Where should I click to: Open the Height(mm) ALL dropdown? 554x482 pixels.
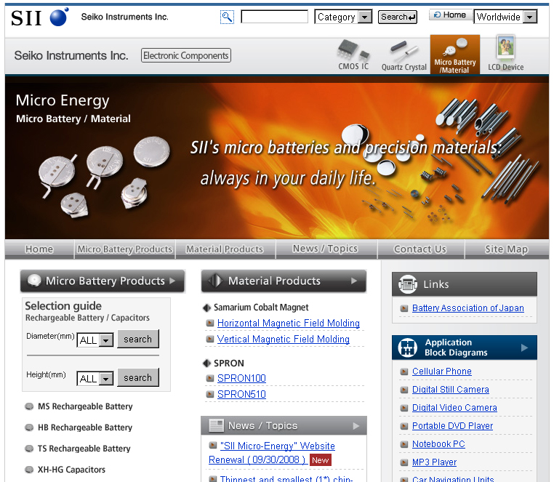tap(95, 379)
